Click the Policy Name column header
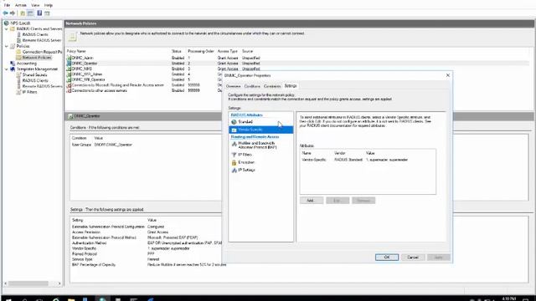The width and height of the screenshot is (536, 301). pyautogui.click(x=76, y=51)
